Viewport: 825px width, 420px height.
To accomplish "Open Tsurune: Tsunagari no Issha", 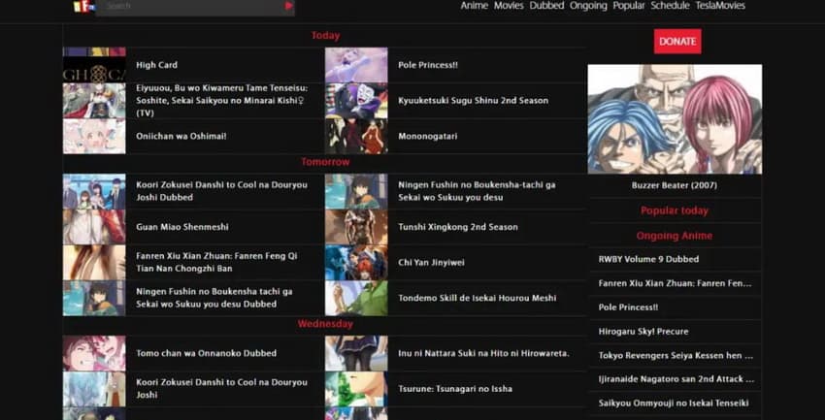I will 454,389.
